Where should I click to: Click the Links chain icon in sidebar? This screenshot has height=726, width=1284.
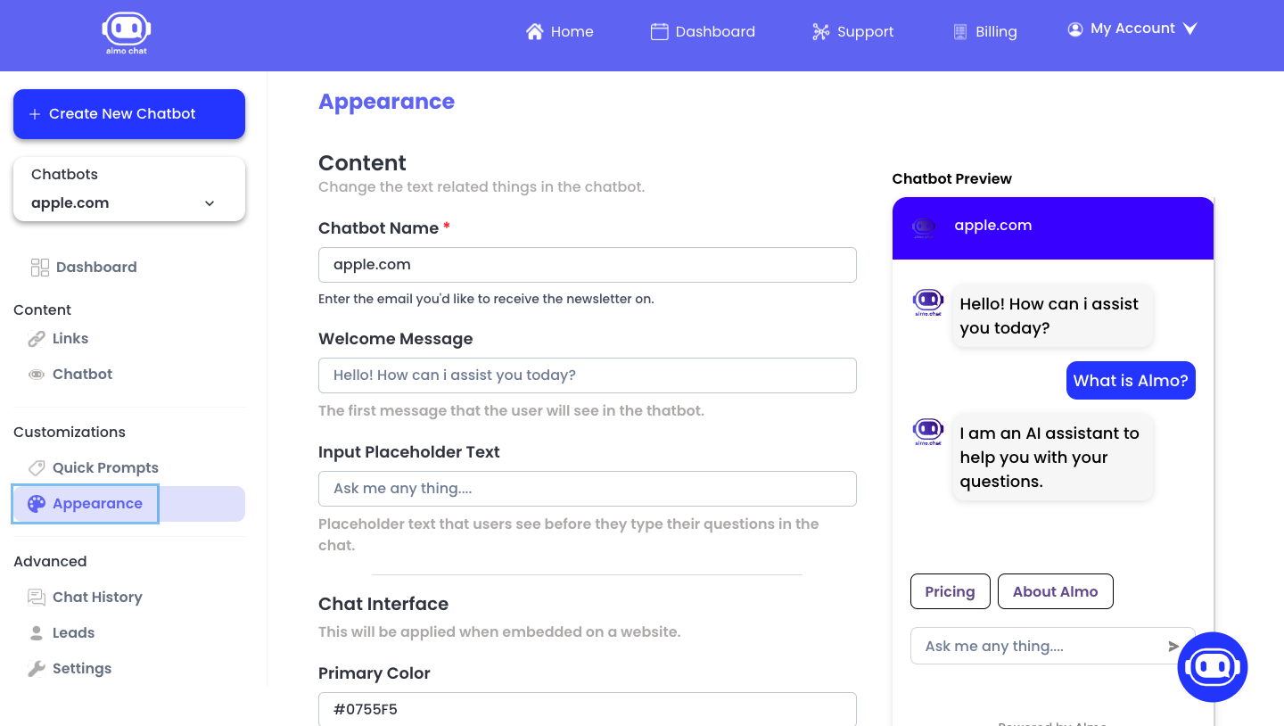[37, 339]
